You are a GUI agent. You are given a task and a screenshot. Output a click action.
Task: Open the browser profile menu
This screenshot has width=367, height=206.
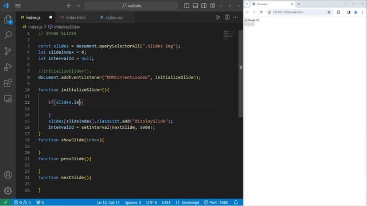[x=356, y=12]
